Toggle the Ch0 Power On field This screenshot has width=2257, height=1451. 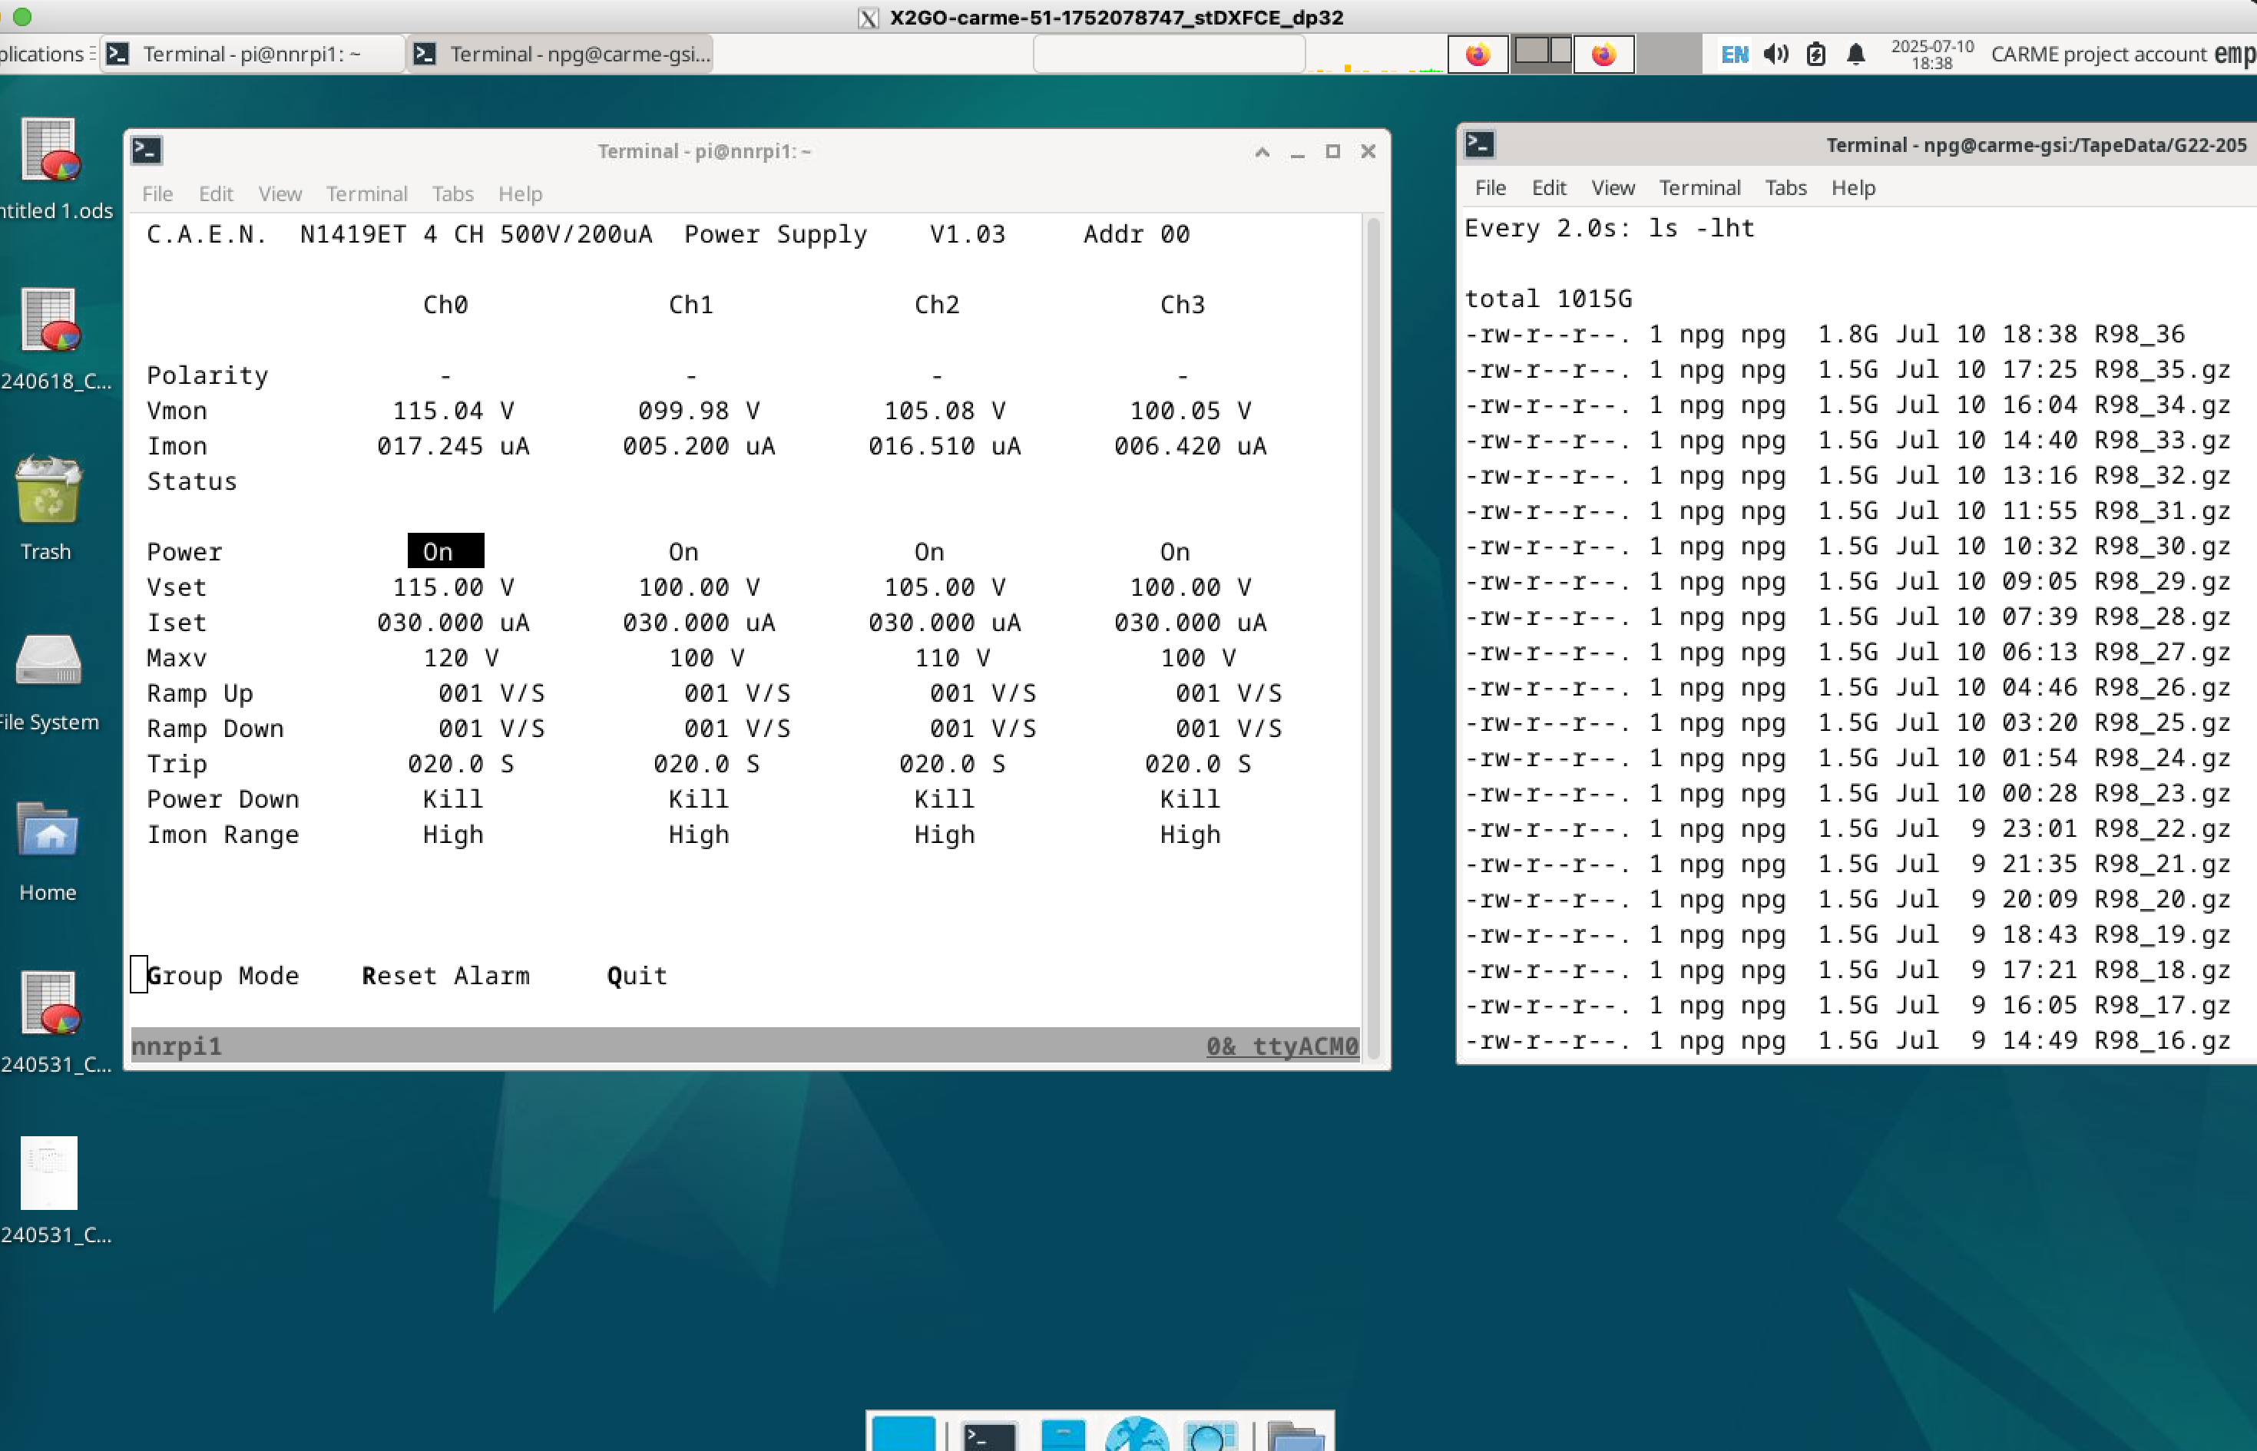(x=445, y=551)
